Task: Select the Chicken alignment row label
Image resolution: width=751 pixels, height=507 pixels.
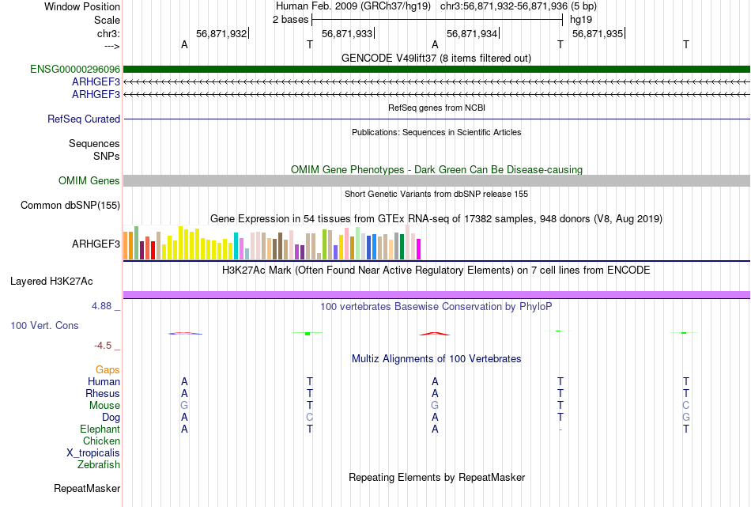Action: (x=101, y=441)
